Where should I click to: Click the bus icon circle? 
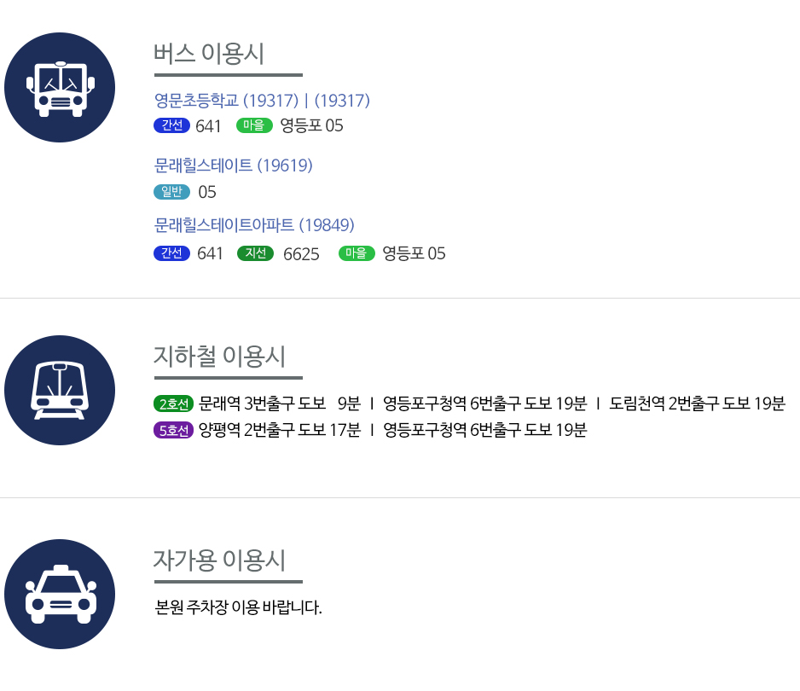click(60, 87)
